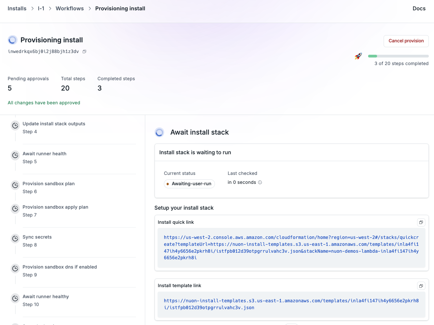
Task: Click the rocket icon near the progress bar
Action: click(358, 56)
